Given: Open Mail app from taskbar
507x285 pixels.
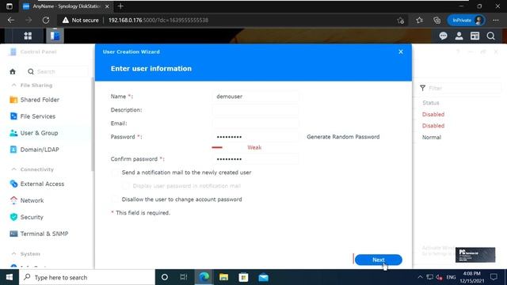Looking at the screenshot, I should click(x=264, y=277).
